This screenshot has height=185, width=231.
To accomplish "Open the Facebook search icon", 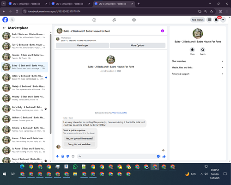I will [12, 20].
